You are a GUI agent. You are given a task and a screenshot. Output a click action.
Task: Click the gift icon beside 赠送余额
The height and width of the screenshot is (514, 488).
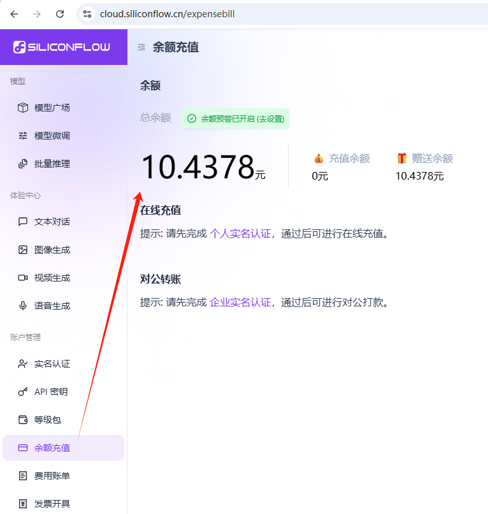point(402,159)
